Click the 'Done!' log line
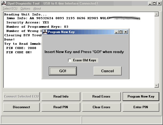Screen dimensions: 163x125 pos(9,39)
